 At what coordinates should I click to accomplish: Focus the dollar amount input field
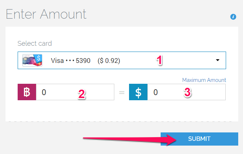click(x=186, y=92)
